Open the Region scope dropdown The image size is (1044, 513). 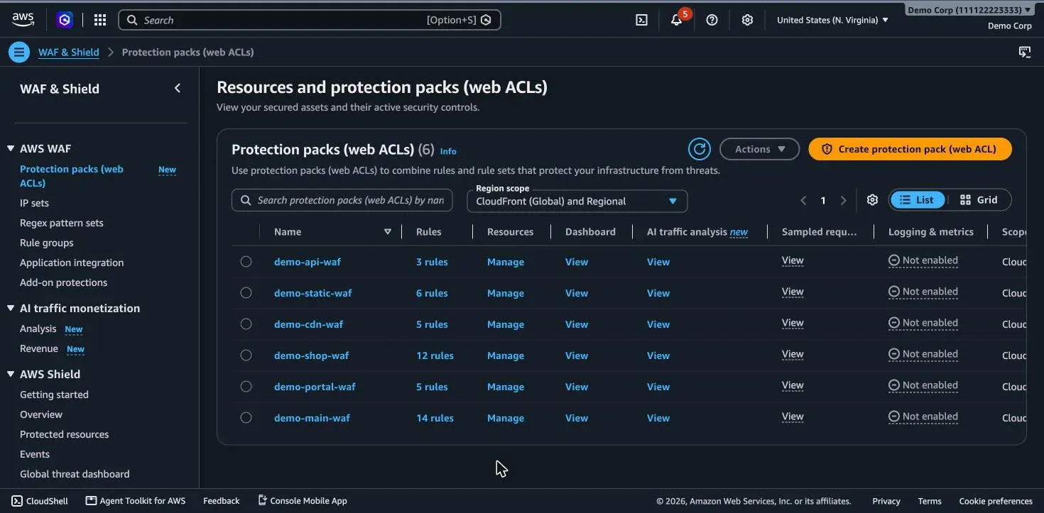[x=577, y=201]
